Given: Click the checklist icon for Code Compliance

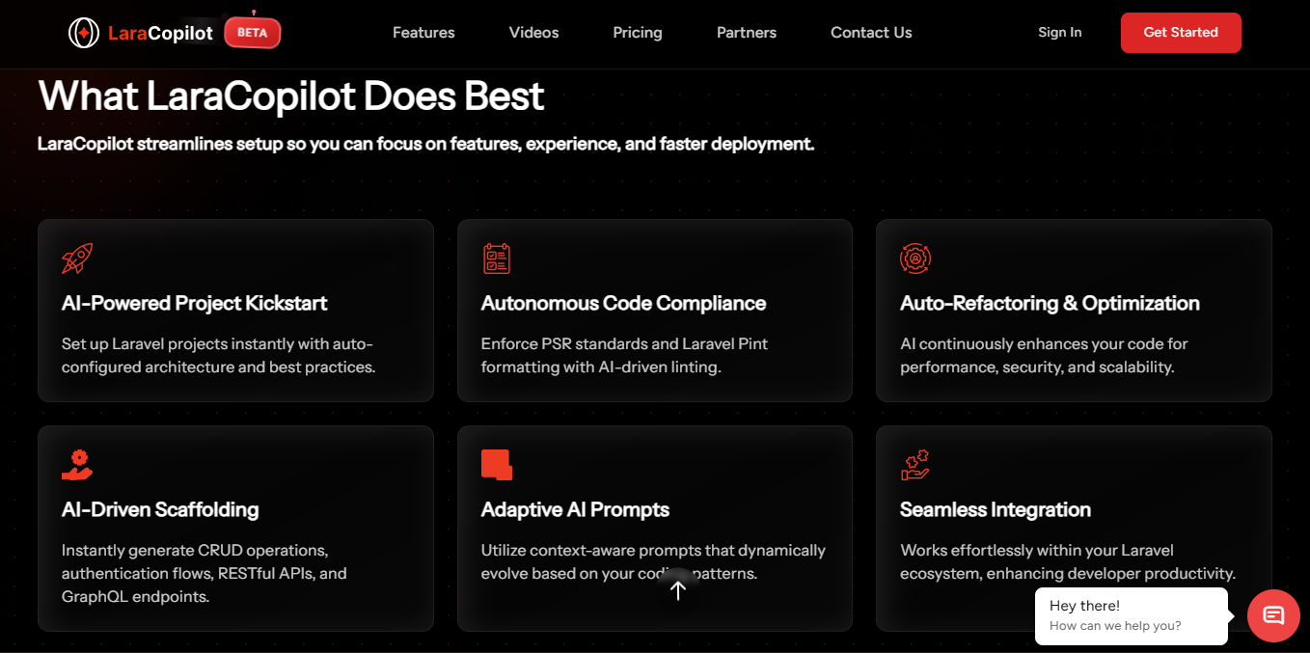Looking at the screenshot, I should coord(496,258).
